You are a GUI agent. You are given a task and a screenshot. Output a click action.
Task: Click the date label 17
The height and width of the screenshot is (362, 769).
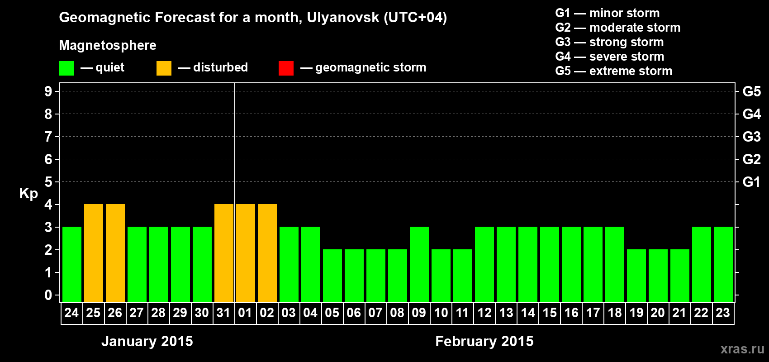coord(593,313)
